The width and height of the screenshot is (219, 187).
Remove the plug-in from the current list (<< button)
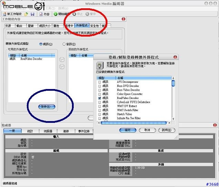62,67
